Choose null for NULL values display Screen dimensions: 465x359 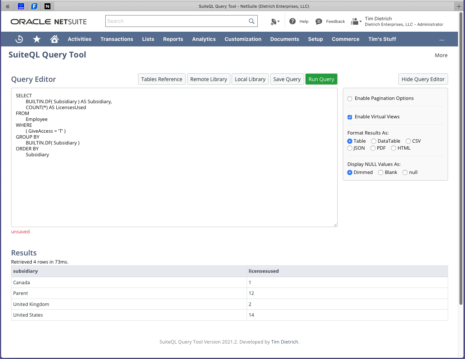coord(405,172)
